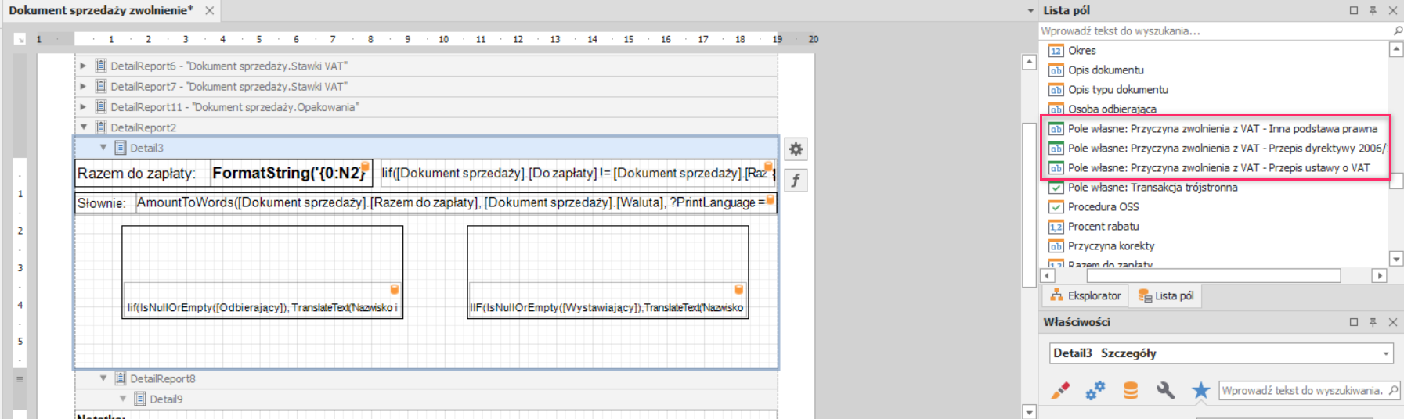Pin the Właściwości panel
The width and height of the screenshot is (1404, 419).
tap(1373, 322)
